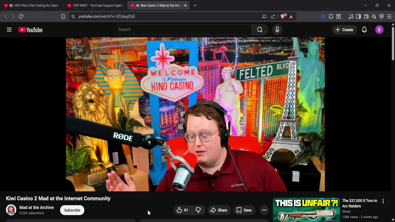Screen dimensions: 395x222
Task: Open the THIS IS UNFAIR video thumbnail
Action: (306, 210)
